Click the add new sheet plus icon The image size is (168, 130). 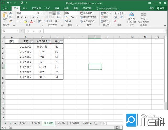(96, 123)
